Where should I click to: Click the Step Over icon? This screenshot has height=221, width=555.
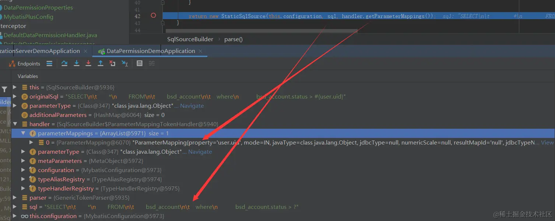(64, 64)
